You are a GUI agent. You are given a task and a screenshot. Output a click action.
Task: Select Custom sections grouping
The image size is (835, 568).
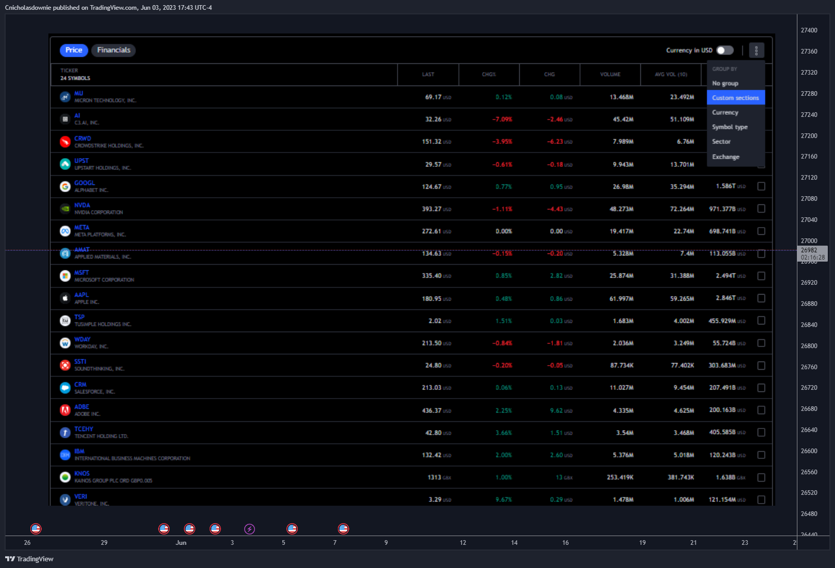[736, 98]
